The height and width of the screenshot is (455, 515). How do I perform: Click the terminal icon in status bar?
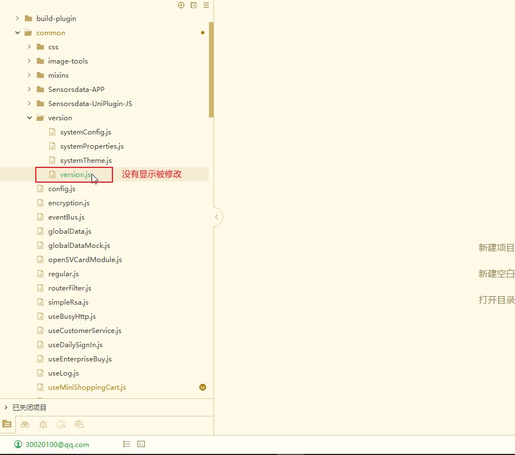pyautogui.click(x=141, y=444)
